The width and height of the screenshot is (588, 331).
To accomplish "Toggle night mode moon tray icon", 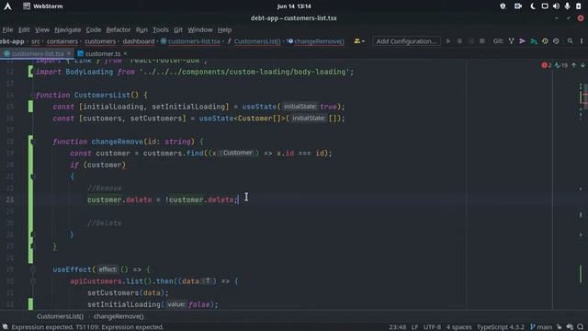I will [533, 6].
